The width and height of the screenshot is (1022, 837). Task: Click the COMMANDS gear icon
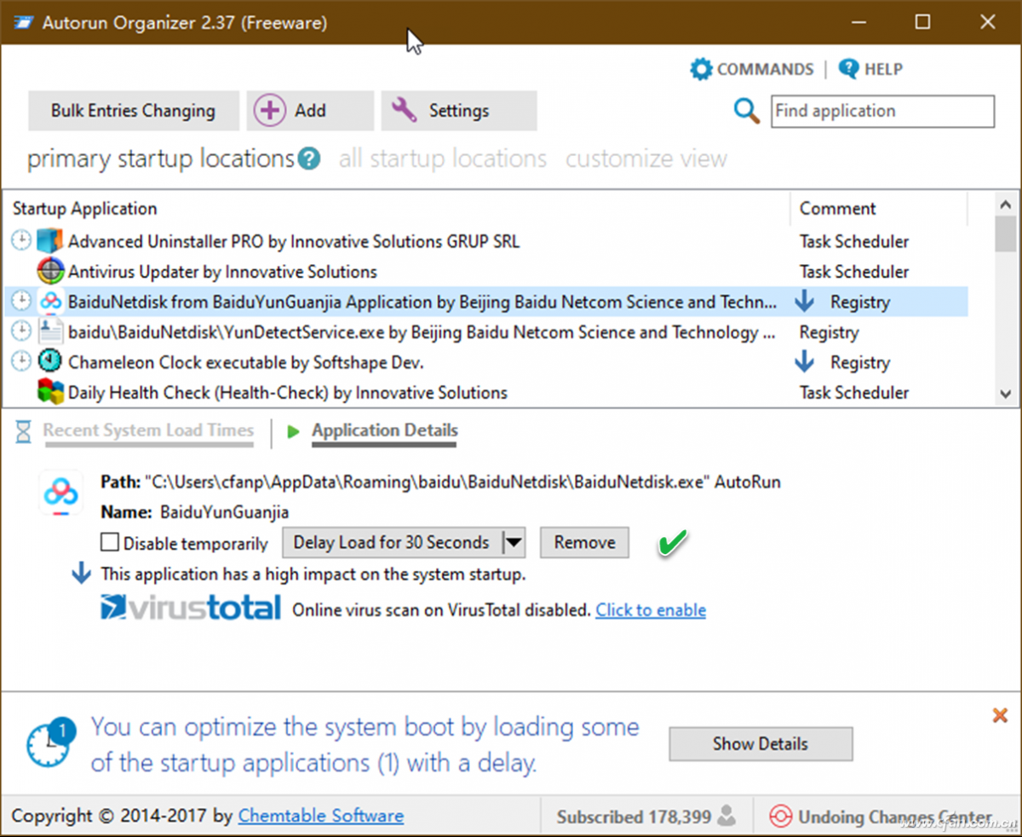coord(701,69)
